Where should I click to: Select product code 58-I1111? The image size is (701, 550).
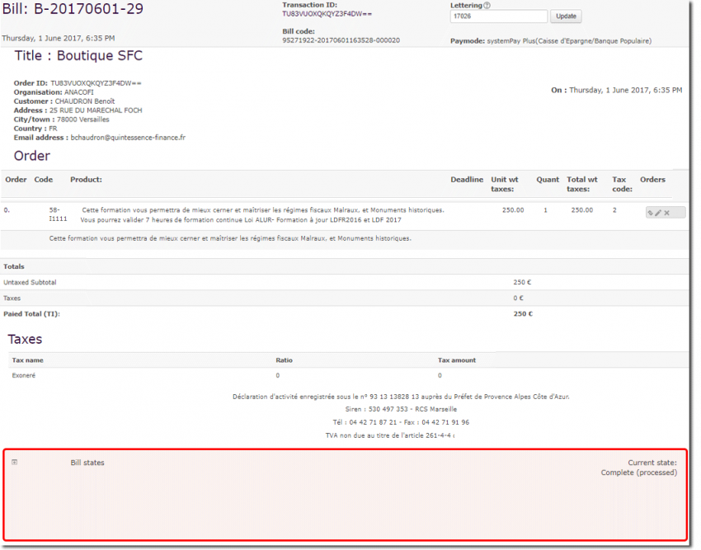58,215
